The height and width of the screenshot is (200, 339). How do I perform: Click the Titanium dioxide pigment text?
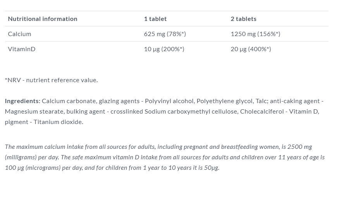pyautogui.click(x=59, y=122)
